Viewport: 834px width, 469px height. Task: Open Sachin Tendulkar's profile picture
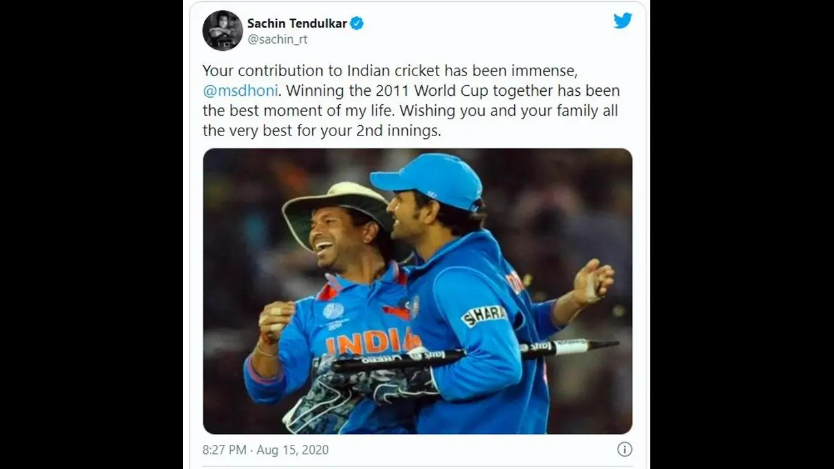coord(223,30)
